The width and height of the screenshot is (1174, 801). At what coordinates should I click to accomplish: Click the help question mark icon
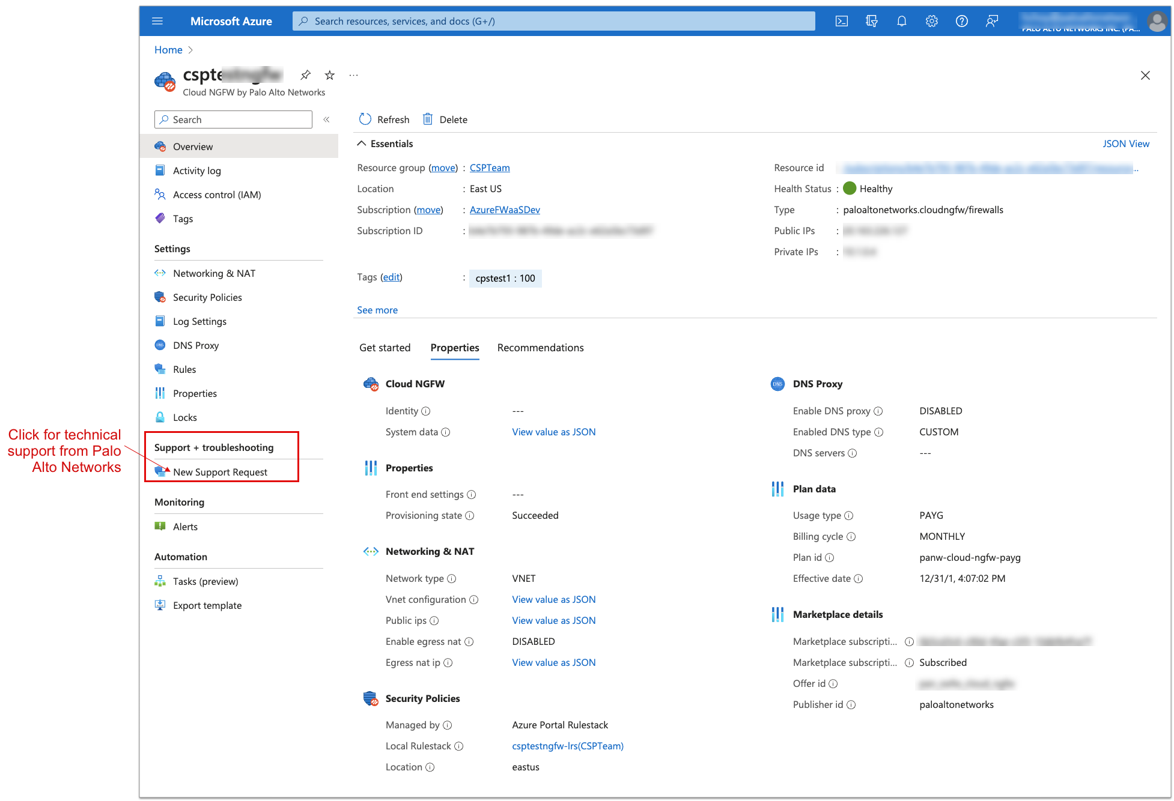coord(961,21)
